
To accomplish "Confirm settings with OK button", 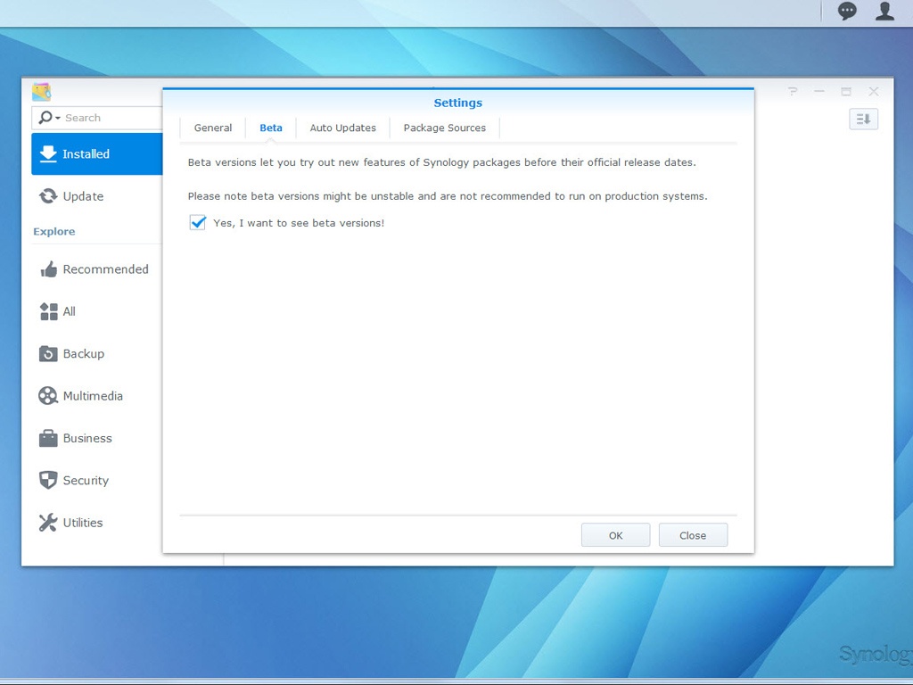I will [615, 535].
